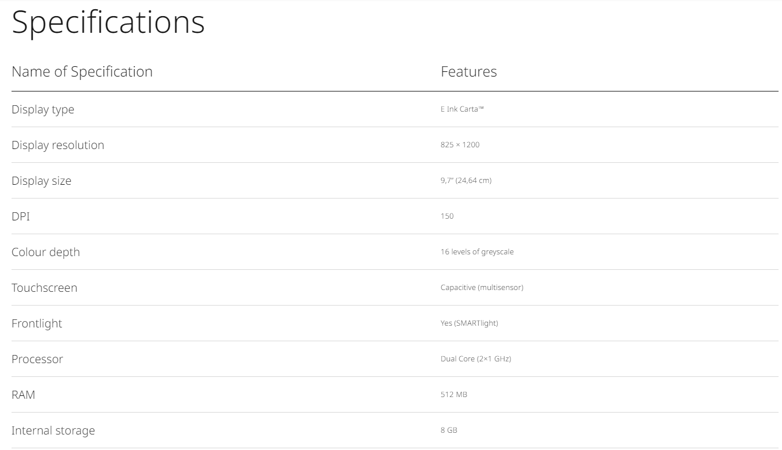Click the Touchscreen row label
Viewport: 782px width, 450px height.
point(44,288)
